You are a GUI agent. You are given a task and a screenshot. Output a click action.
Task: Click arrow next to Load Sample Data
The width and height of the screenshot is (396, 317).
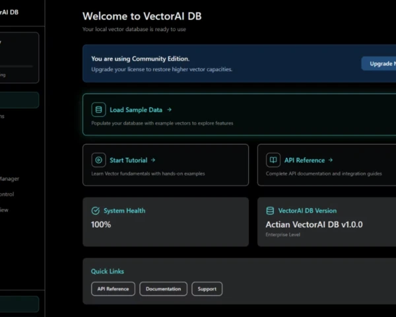pyautogui.click(x=170, y=110)
